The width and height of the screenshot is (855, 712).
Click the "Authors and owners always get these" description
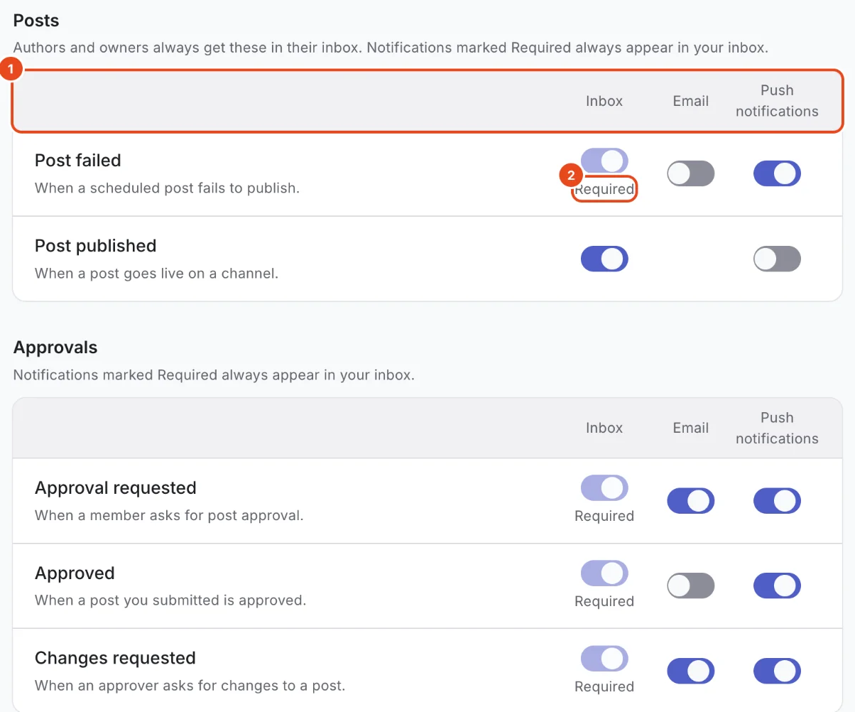(x=391, y=48)
